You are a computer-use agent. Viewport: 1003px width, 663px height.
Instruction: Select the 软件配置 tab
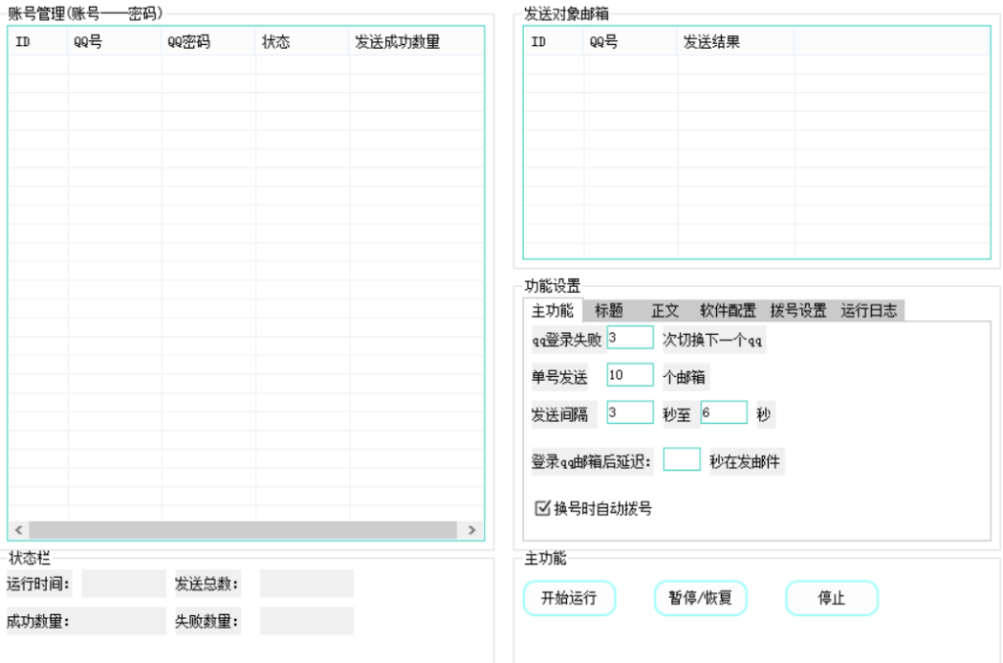pyautogui.click(x=728, y=310)
